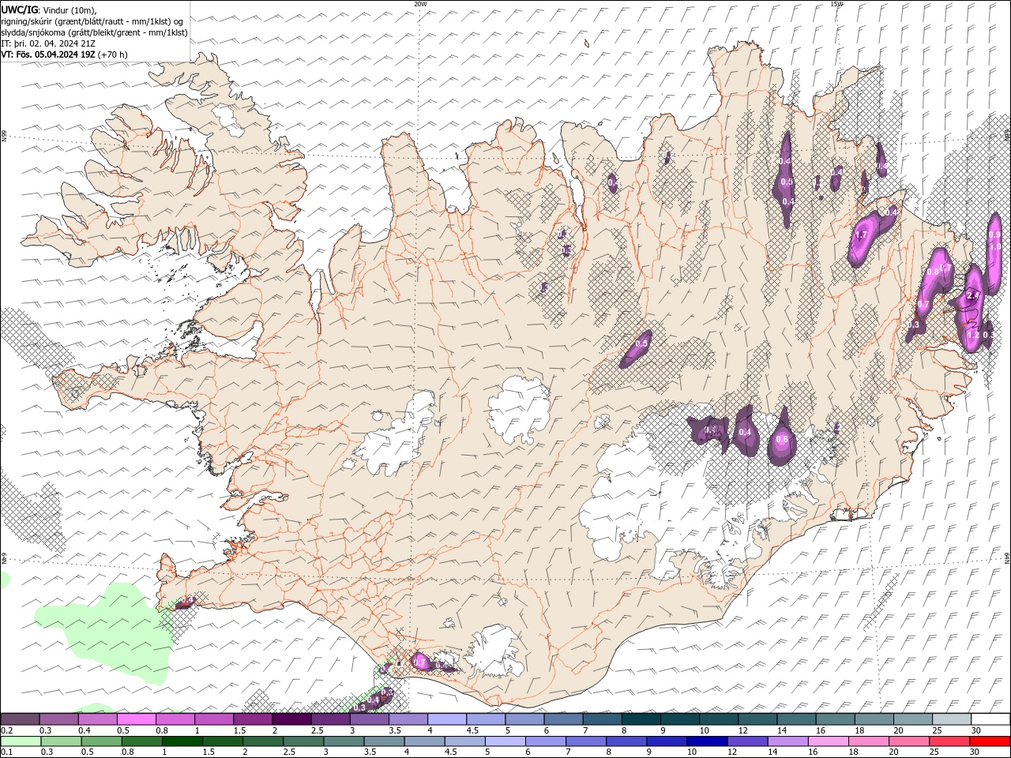The image size is (1011, 758).
Task: Click the 'rigning/skúrir' legend description line
Action: (92, 21)
